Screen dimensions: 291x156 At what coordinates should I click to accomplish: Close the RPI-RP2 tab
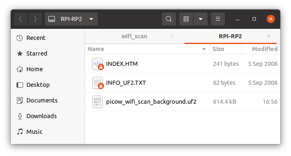pos(269,36)
